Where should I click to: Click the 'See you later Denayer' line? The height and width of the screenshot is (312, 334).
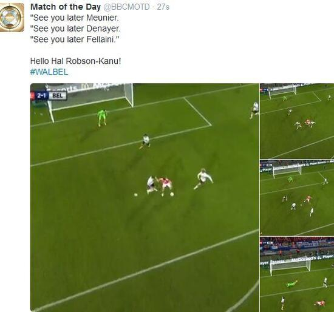[x=75, y=29]
